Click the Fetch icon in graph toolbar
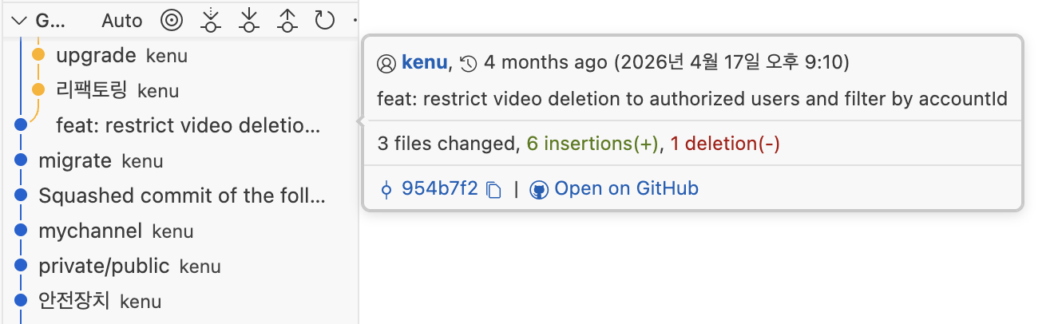The height and width of the screenshot is (324, 1054). pos(210,20)
